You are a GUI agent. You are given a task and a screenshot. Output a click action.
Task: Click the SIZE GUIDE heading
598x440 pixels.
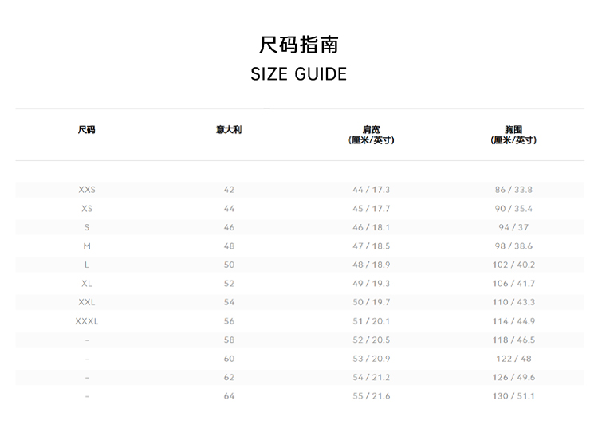point(299,74)
